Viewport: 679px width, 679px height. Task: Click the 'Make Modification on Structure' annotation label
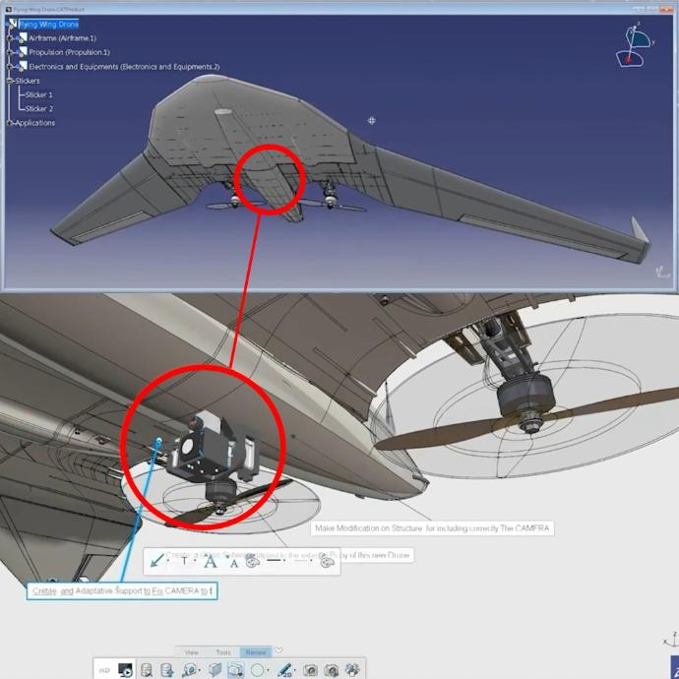click(433, 528)
